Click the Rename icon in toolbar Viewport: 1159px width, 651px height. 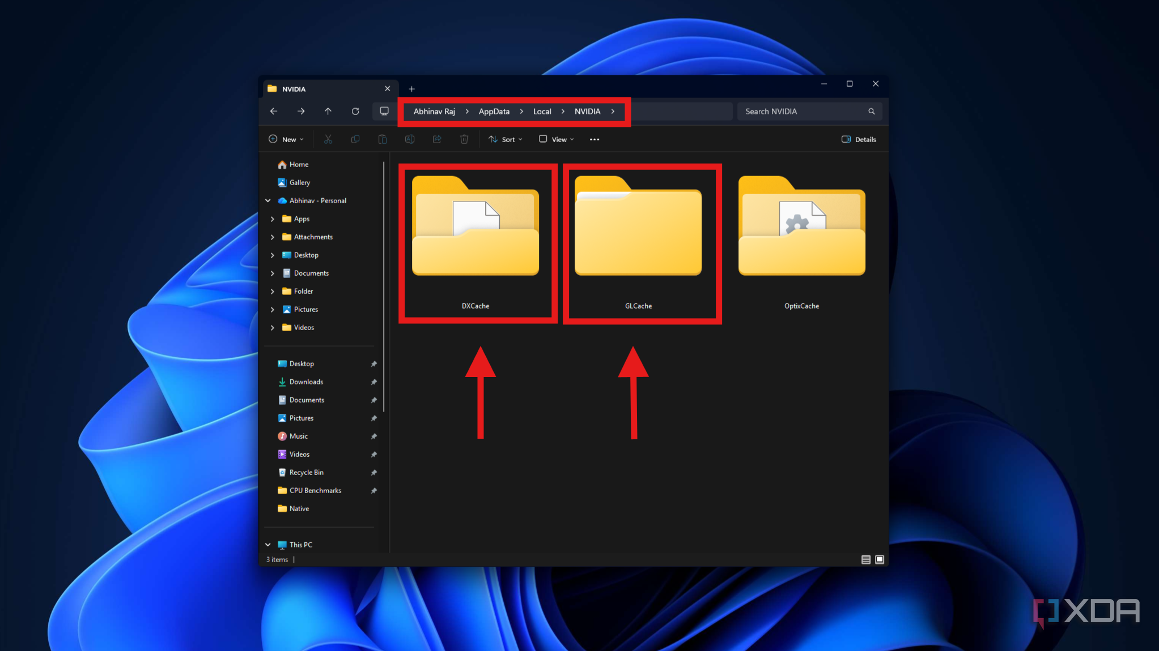pyautogui.click(x=410, y=139)
